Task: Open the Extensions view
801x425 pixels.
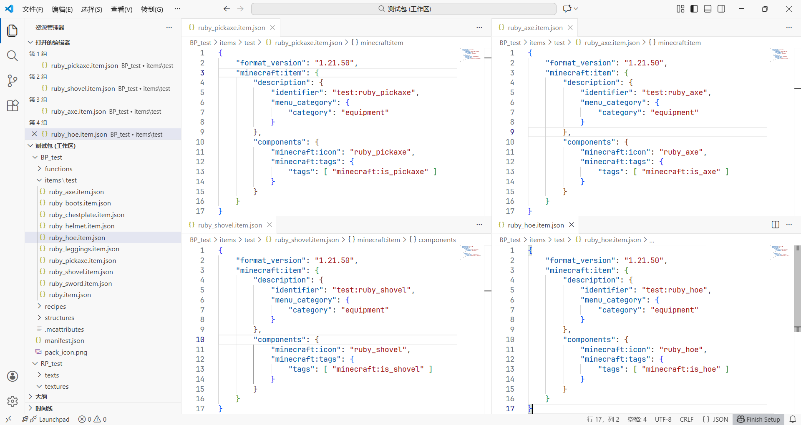Action: coord(13,105)
